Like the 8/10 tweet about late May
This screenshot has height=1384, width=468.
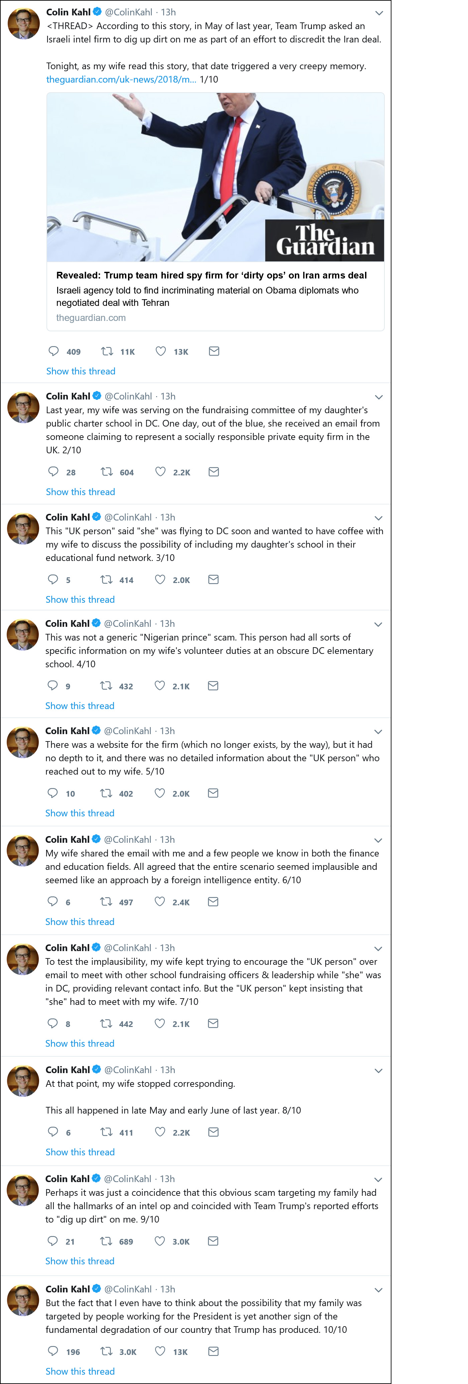coord(160,1132)
